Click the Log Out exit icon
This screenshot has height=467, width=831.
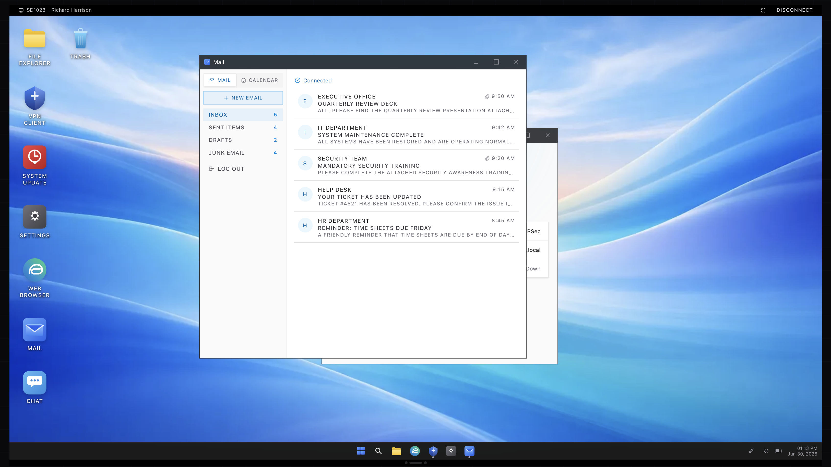click(x=211, y=169)
